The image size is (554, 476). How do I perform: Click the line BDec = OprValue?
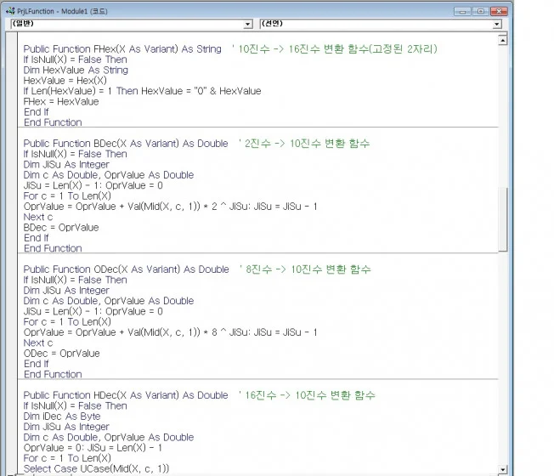coord(61,228)
